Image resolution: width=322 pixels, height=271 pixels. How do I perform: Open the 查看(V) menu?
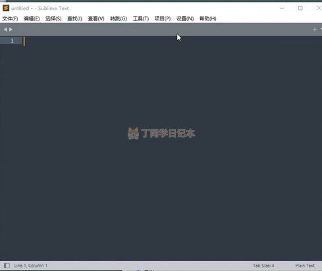96,18
